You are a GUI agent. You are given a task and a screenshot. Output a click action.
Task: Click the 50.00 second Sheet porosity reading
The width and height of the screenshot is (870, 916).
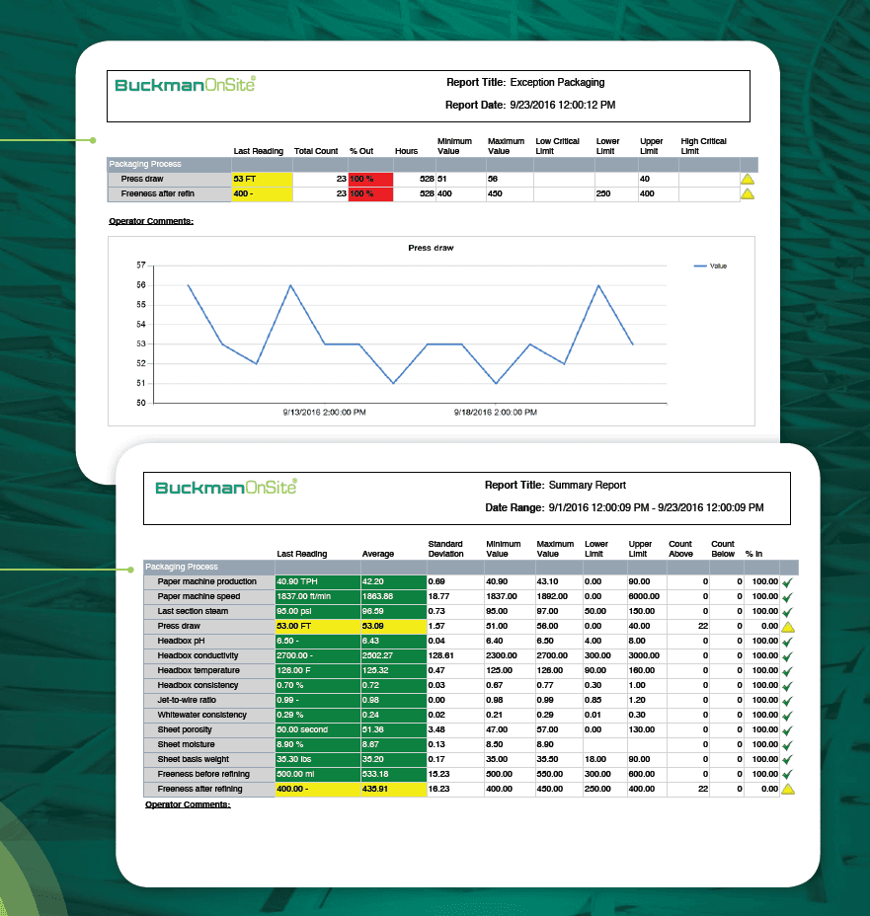(318, 729)
